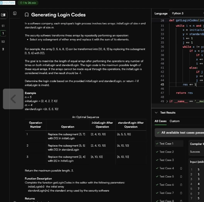Image resolution: width=204 pixels, height=202 pixels.
Task: Collapse the Test Results panel
Action: (x=156, y=113)
